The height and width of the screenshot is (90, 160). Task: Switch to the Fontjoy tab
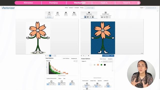[53, 3]
